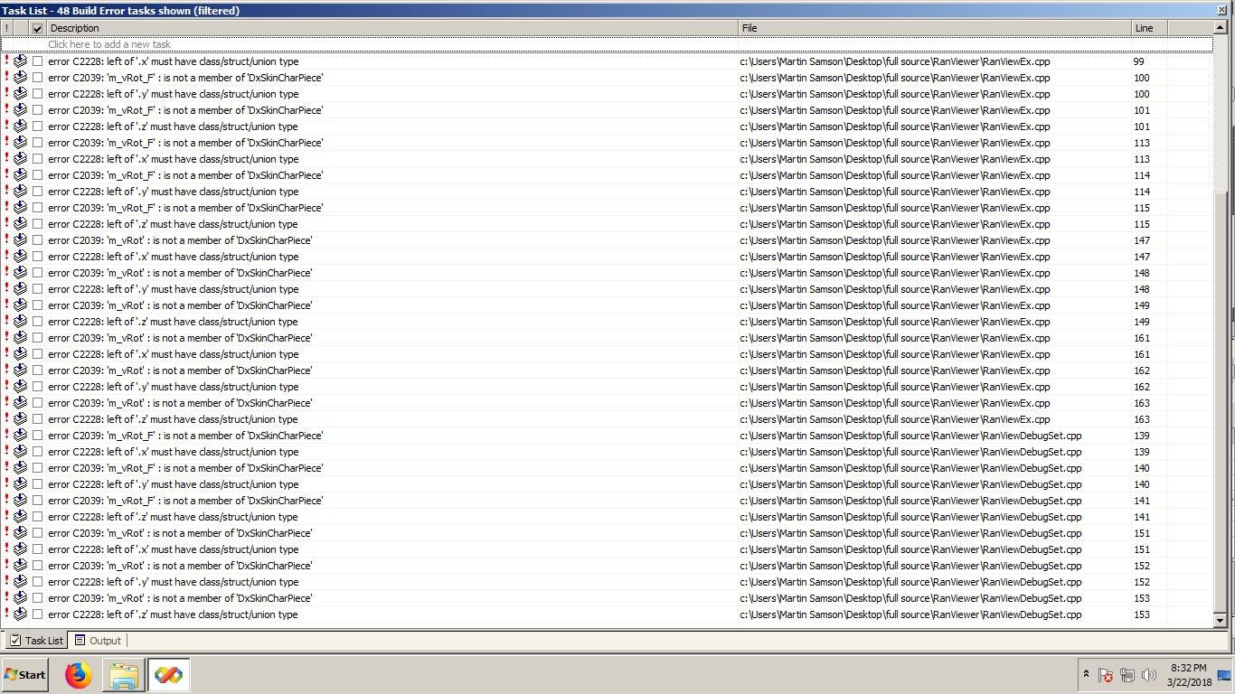Click red priority mark of C2228 '.z' line 101 row
1235x694 pixels.
click(6, 127)
